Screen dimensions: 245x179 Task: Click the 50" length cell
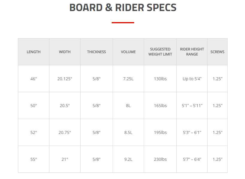point(34,106)
